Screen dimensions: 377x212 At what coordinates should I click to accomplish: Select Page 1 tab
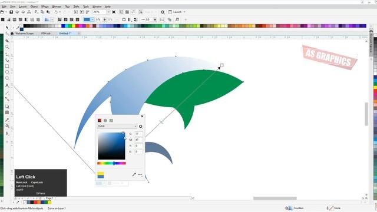[x=49, y=198]
